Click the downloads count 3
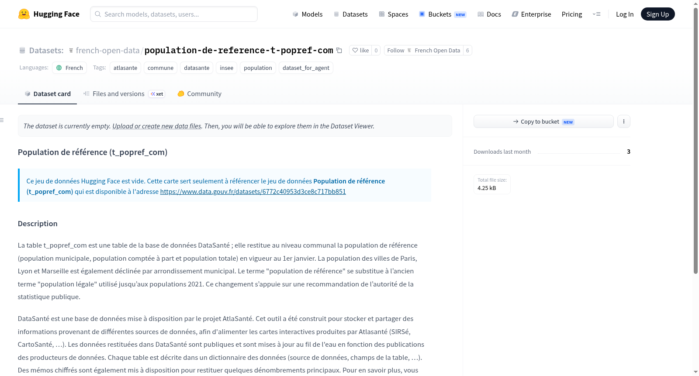Viewport: 699px width, 376px height. click(x=629, y=152)
